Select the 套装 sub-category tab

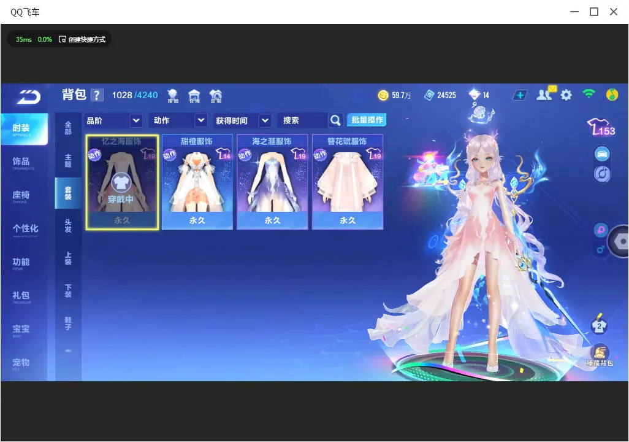(x=68, y=193)
